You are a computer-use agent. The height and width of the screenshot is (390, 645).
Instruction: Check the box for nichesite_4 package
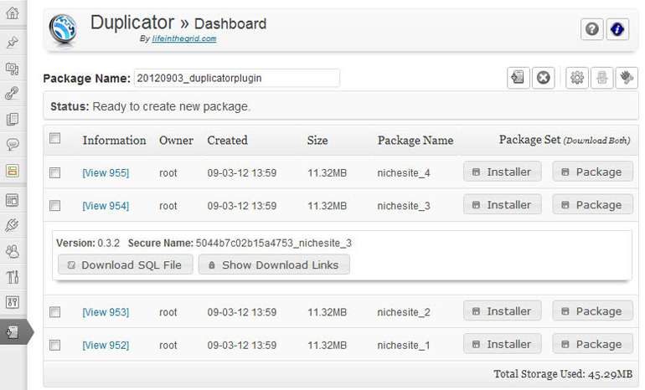coord(55,172)
